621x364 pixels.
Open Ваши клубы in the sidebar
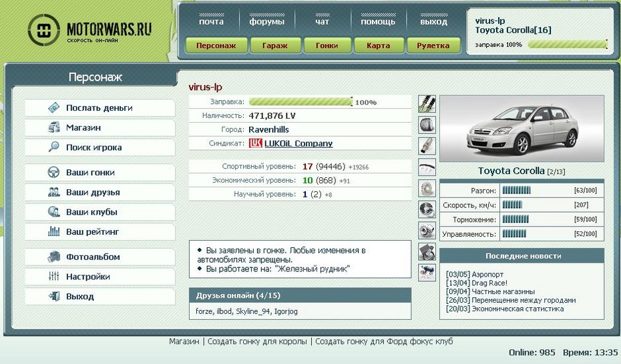99,212
